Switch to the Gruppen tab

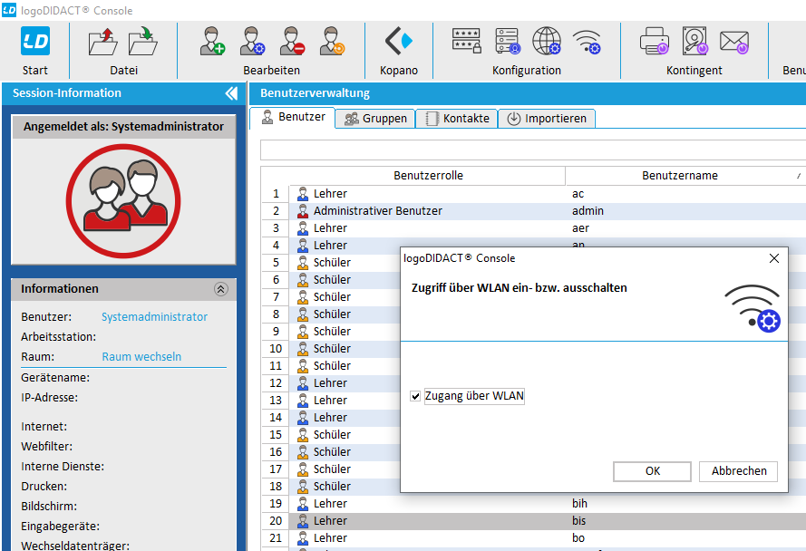point(375,119)
